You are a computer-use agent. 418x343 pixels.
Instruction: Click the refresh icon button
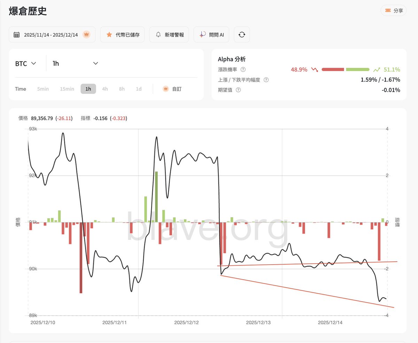pos(242,34)
